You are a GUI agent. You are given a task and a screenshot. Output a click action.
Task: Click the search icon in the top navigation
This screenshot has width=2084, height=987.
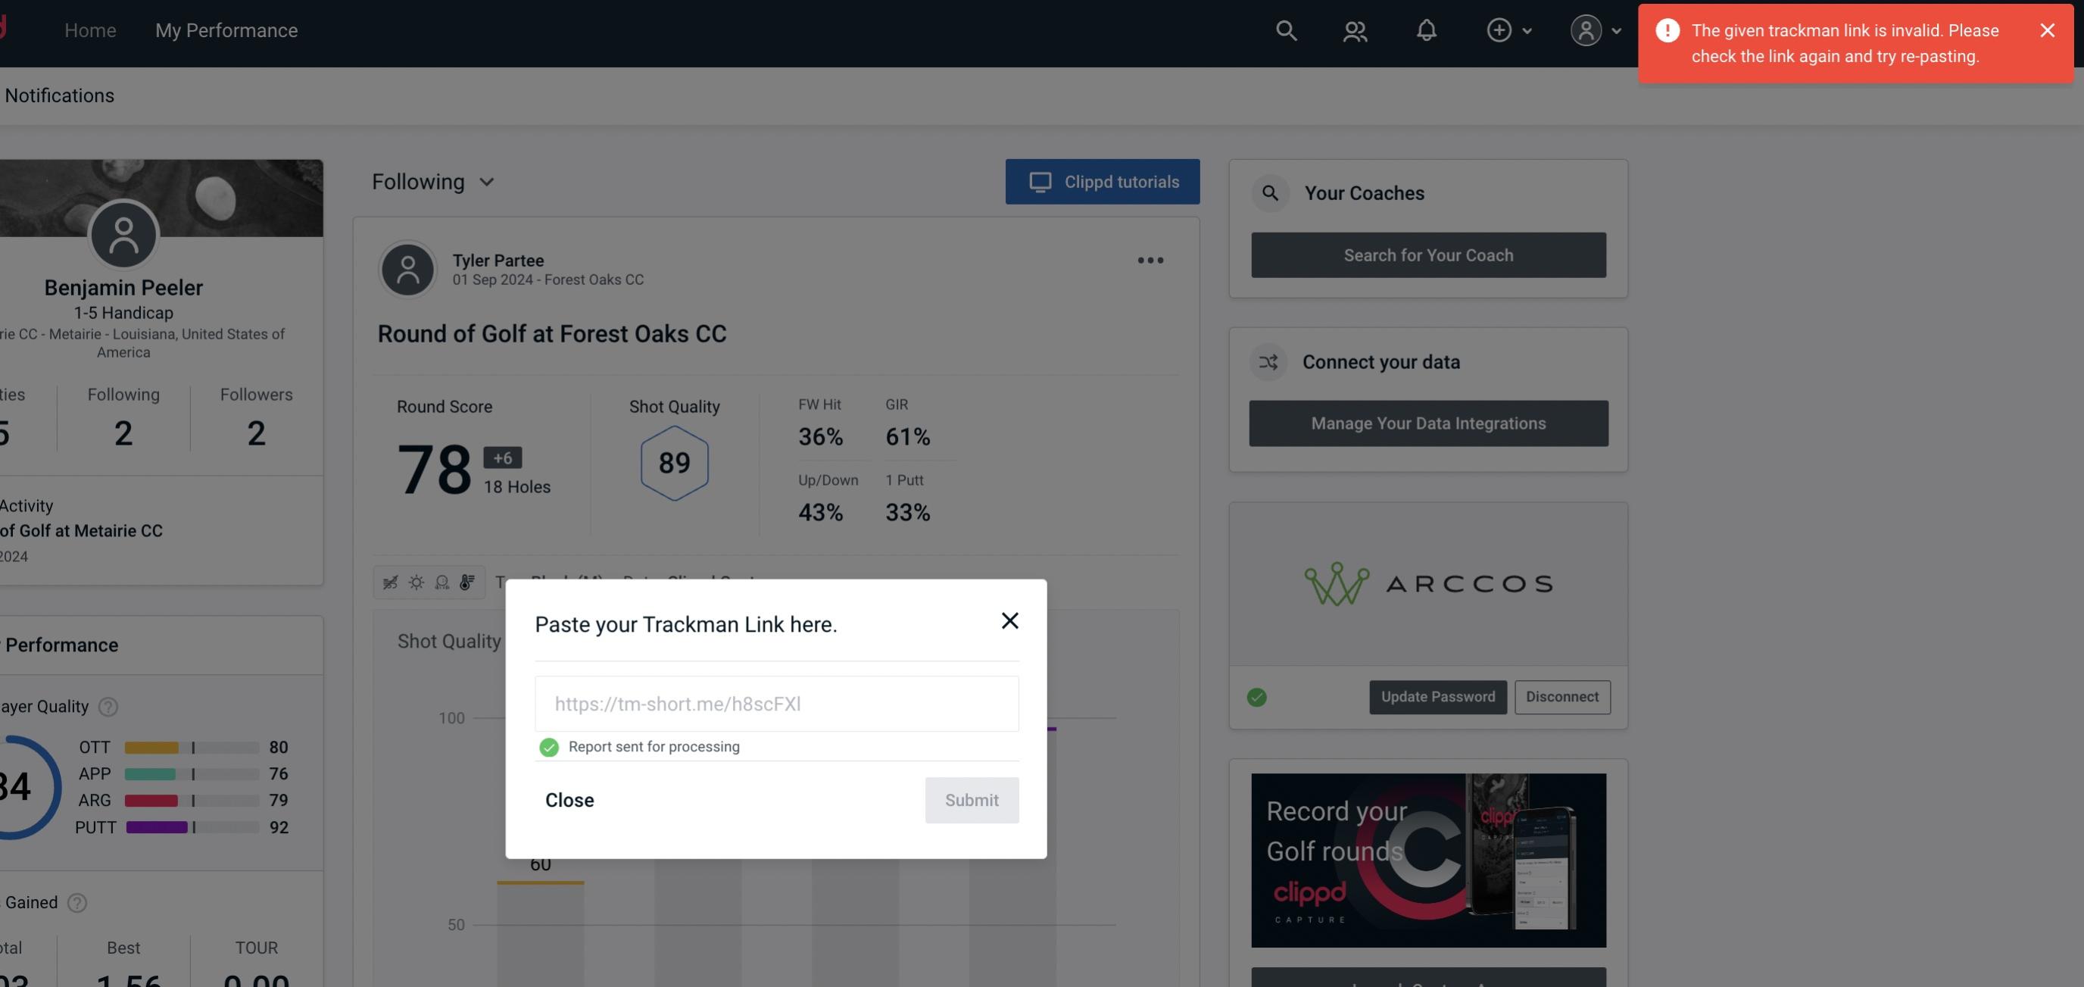[x=1284, y=30]
